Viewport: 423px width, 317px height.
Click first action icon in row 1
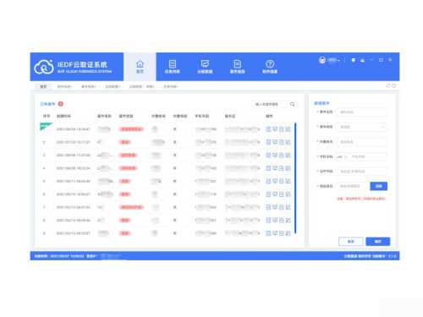tap(268, 129)
